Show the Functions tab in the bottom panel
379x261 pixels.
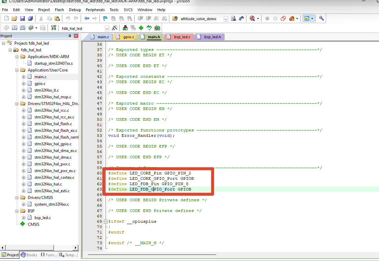click(49, 255)
